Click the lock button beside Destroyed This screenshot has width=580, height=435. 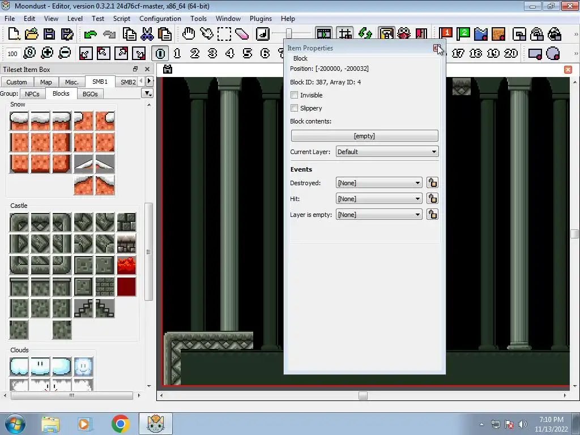[432, 183]
